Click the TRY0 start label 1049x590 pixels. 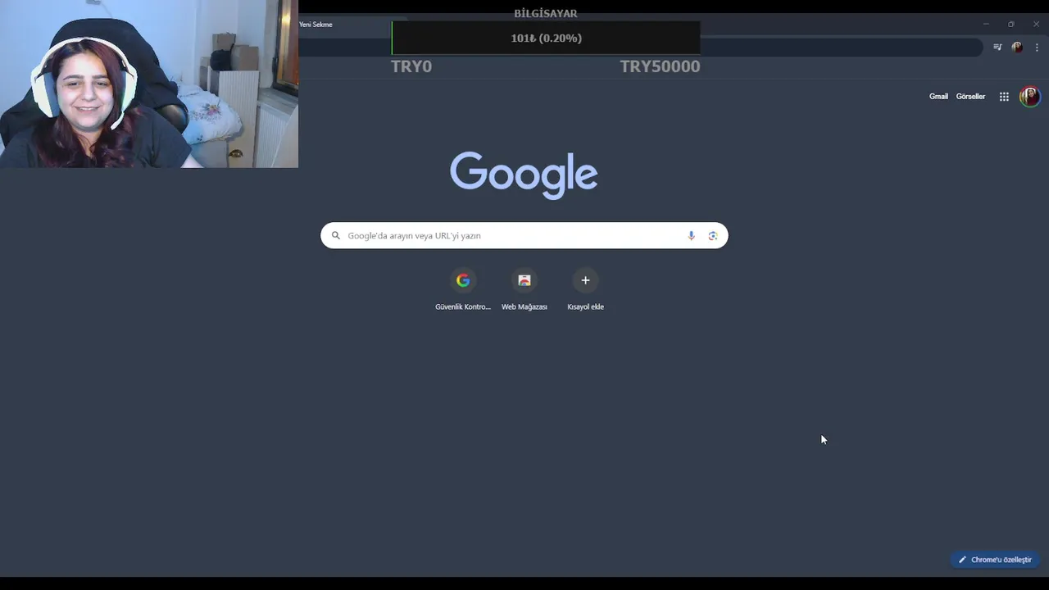click(411, 66)
